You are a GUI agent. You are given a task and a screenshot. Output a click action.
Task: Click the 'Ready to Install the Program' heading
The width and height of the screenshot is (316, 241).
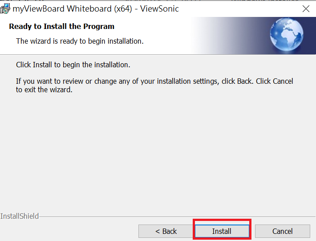click(62, 26)
